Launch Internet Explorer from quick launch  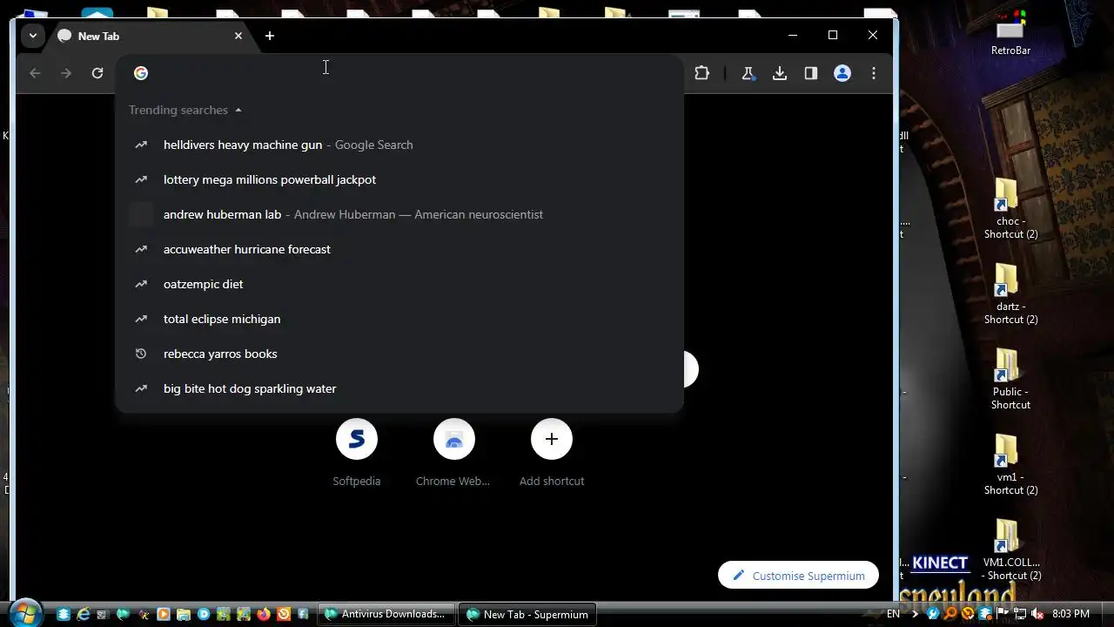[84, 614]
